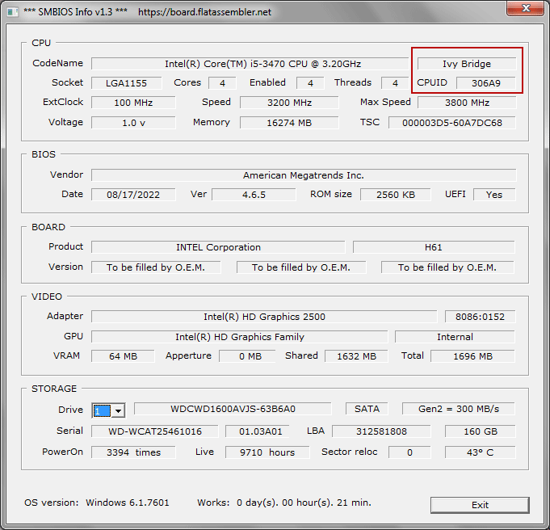Click the drive temperature 43° C field
This screenshot has height=530, width=550.
(x=479, y=452)
